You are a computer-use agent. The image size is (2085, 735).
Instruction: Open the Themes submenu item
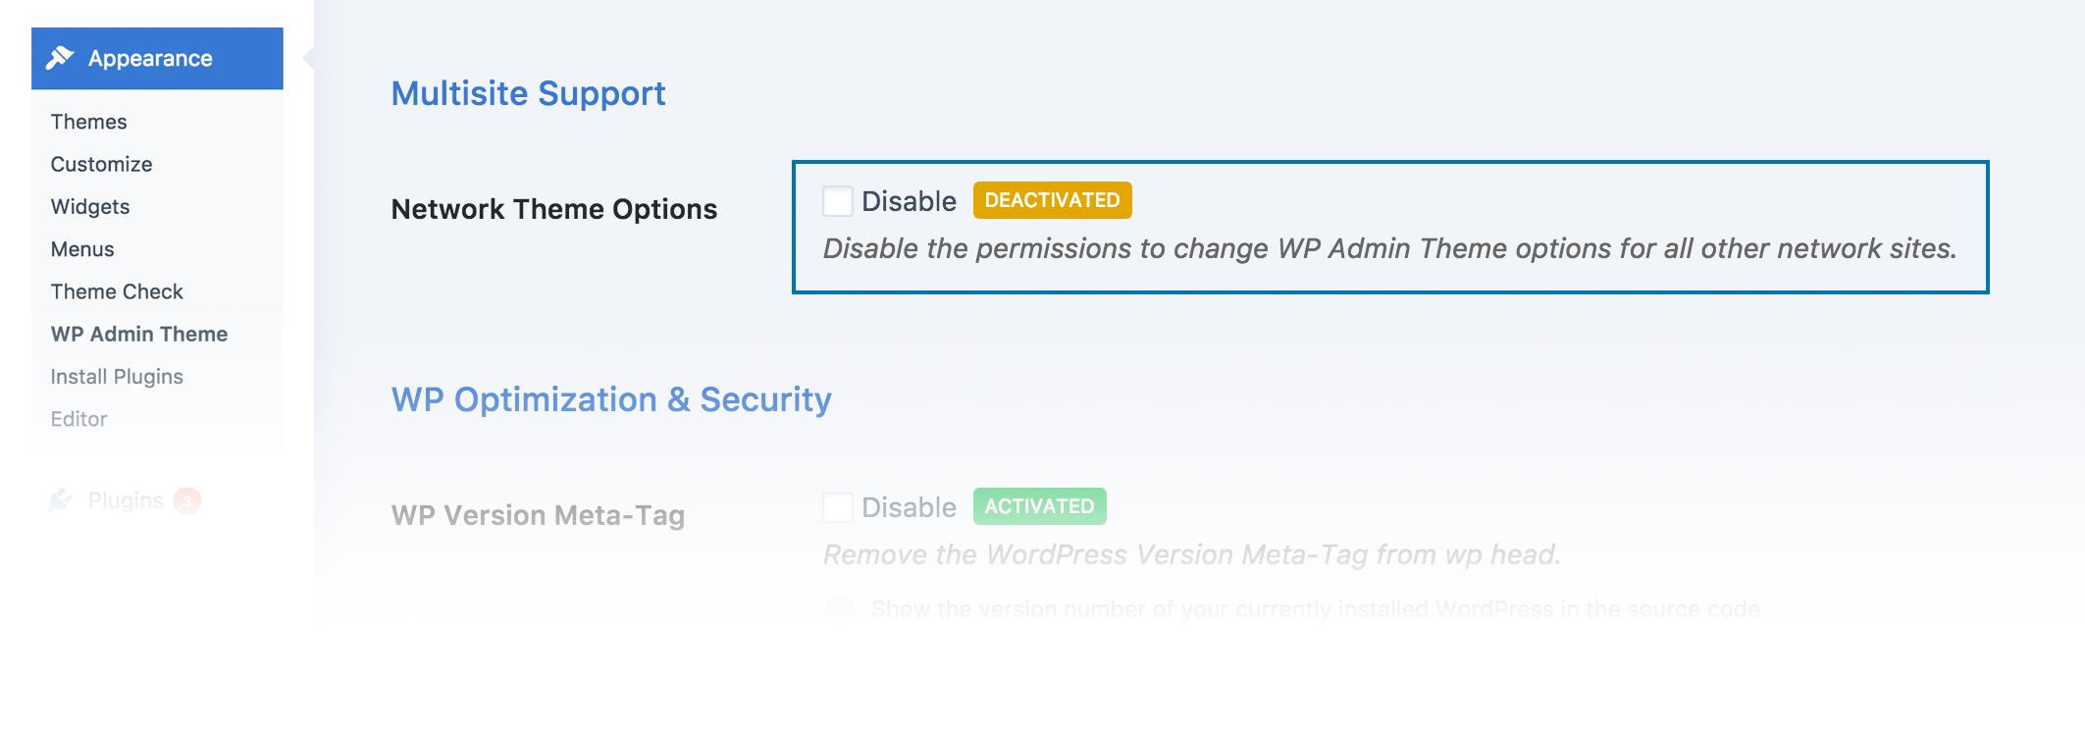89,122
